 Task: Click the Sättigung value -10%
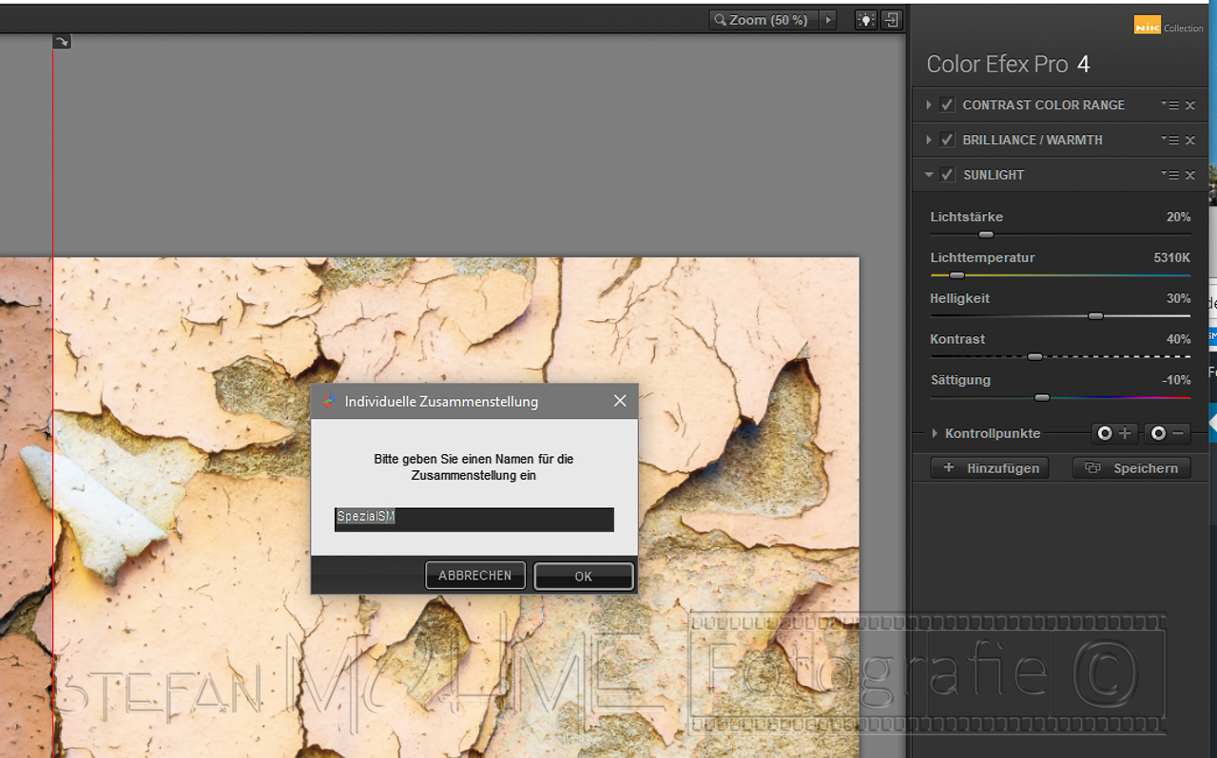(x=1176, y=381)
